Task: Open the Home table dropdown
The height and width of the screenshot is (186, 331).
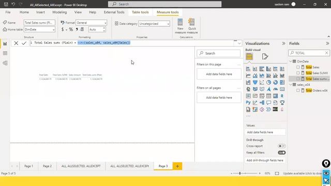Action: (39, 29)
